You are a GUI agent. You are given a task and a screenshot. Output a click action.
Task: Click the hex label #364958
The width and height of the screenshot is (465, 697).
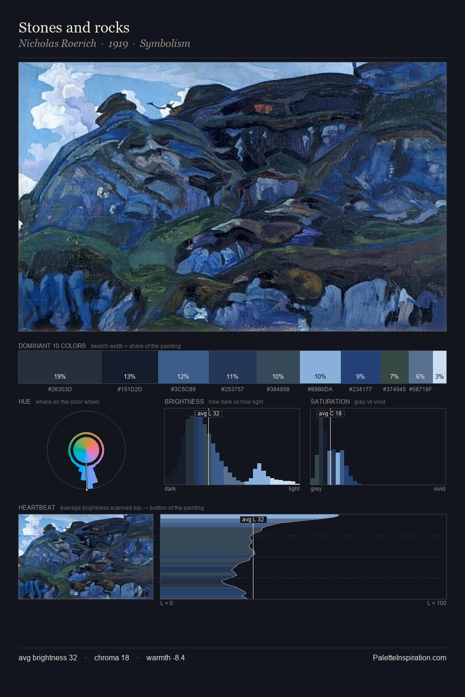coord(278,389)
